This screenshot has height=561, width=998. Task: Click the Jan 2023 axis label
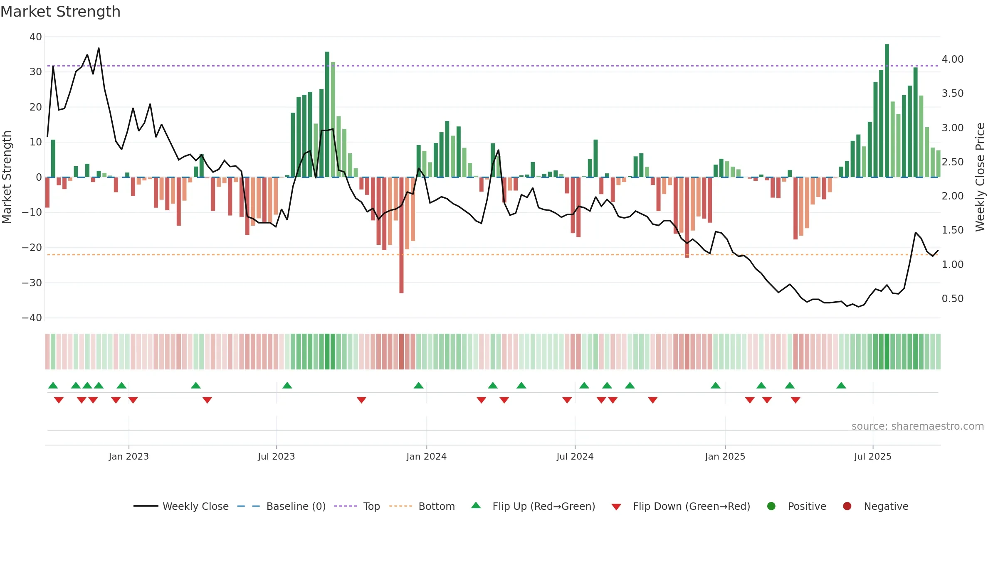pyautogui.click(x=129, y=456)
